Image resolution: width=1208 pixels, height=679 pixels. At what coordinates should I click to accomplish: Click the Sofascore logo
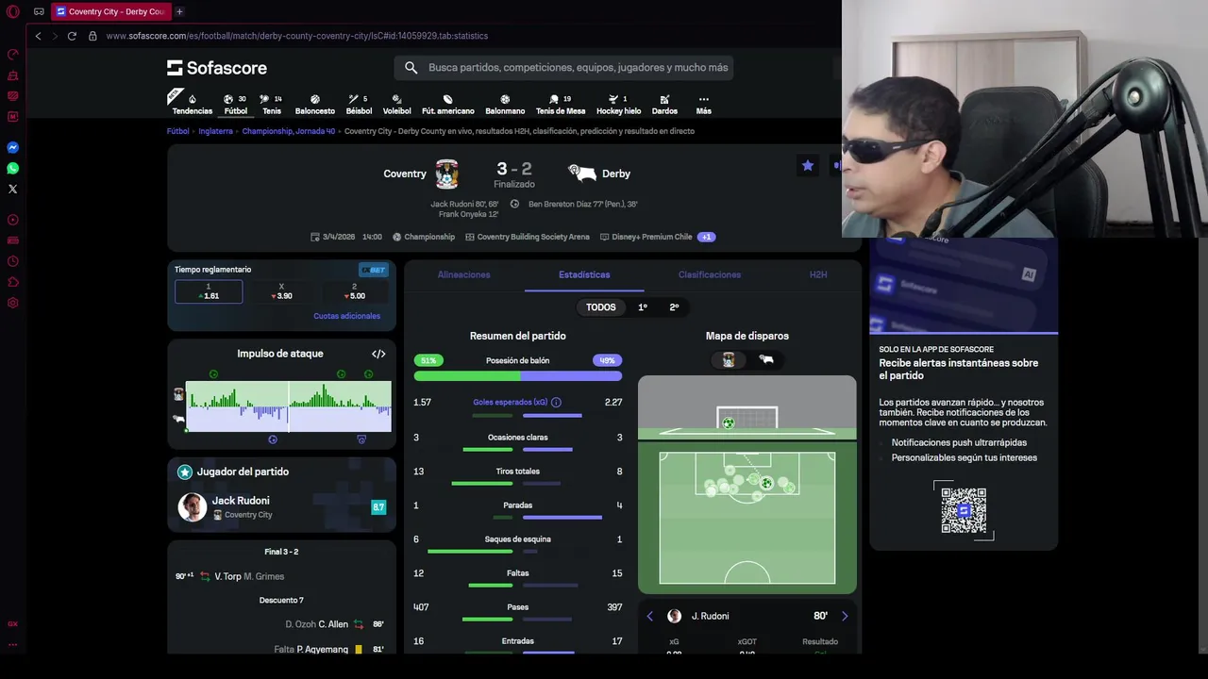(x=217, y=68)
